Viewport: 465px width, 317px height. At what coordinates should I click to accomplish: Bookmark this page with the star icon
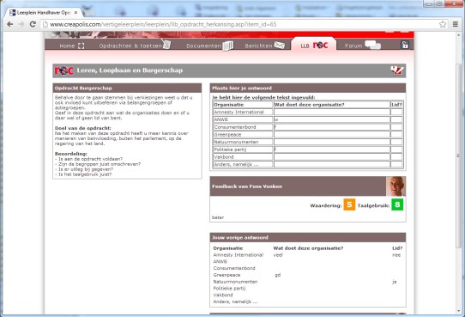point(443,24)
